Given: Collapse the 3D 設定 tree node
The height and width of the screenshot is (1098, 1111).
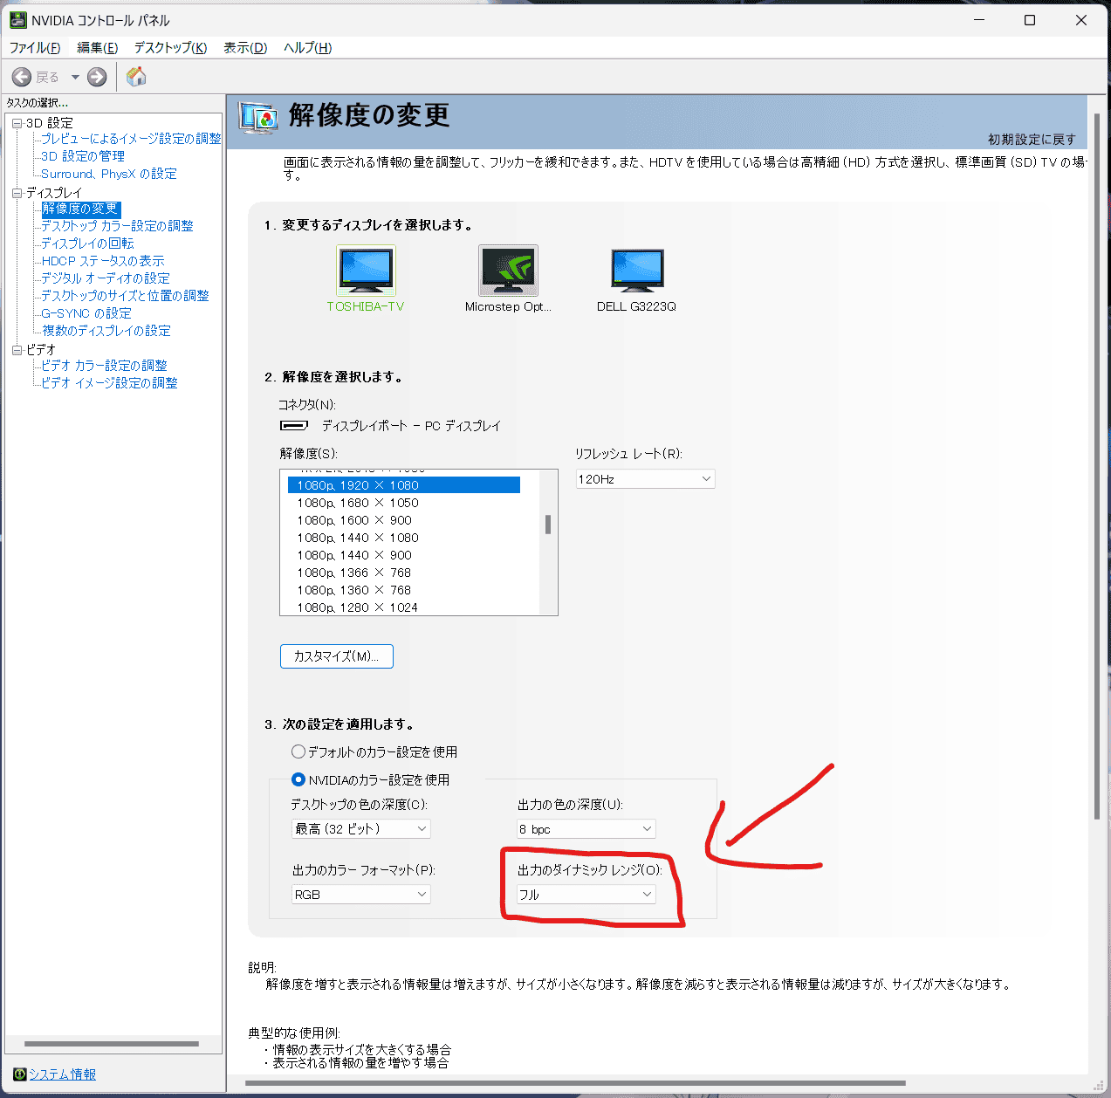Looking at the screenshot, I should click(x=17, y=123).
